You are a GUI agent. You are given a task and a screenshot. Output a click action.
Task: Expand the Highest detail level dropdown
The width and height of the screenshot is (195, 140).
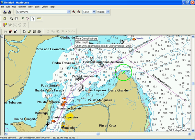(x=108, y=12)
